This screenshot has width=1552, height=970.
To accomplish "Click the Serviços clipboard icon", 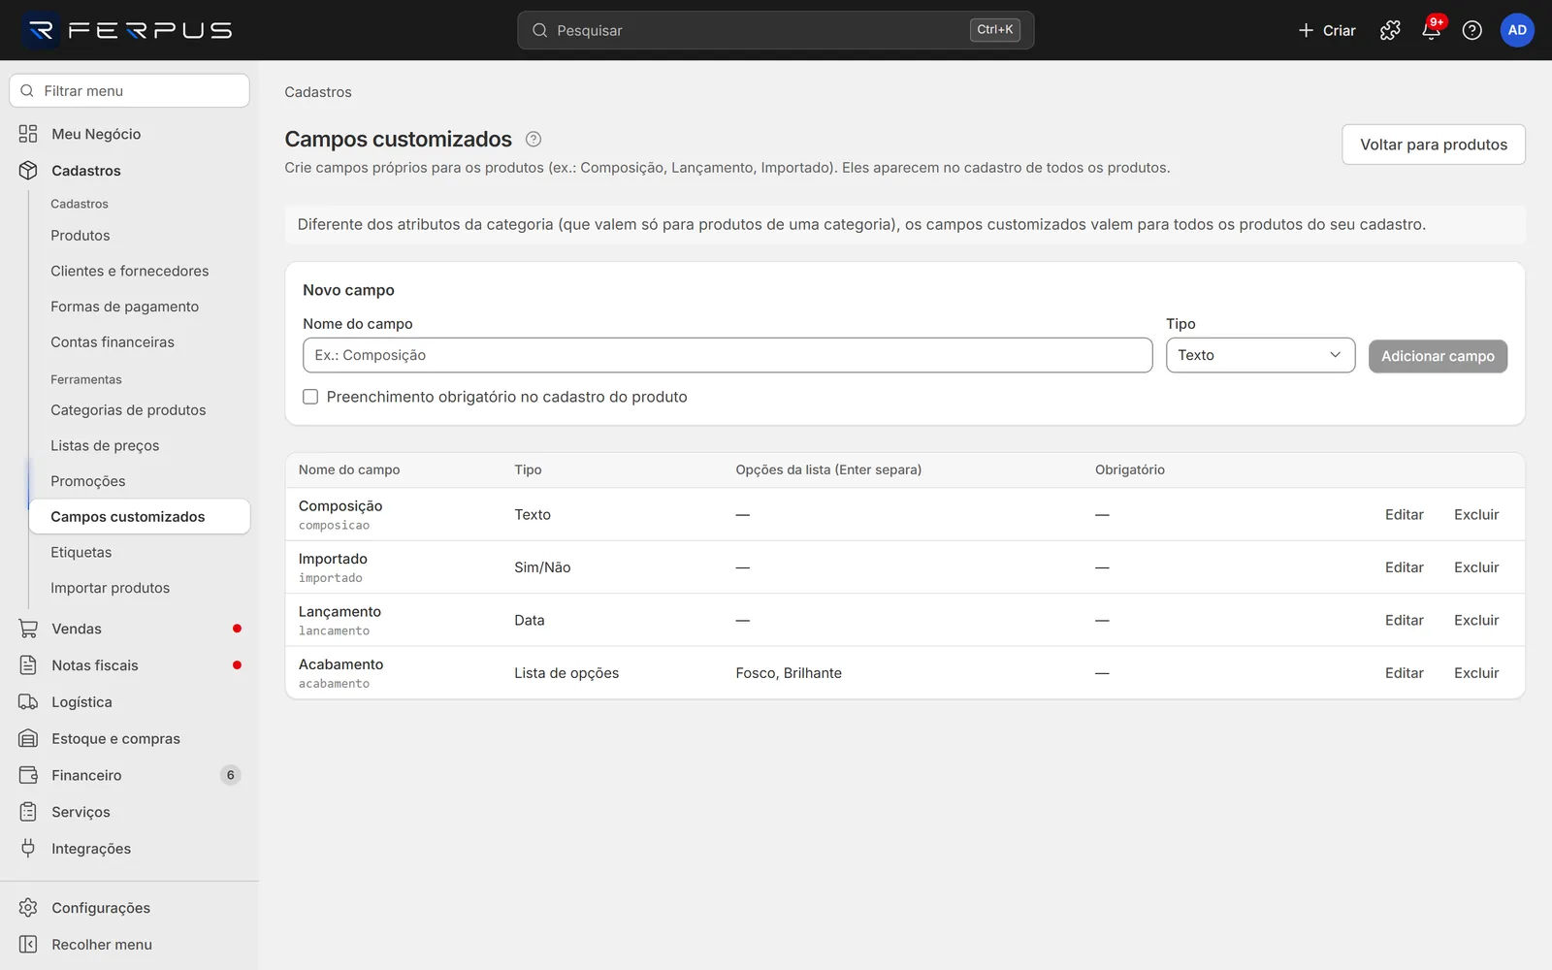I will click(28, 812).
